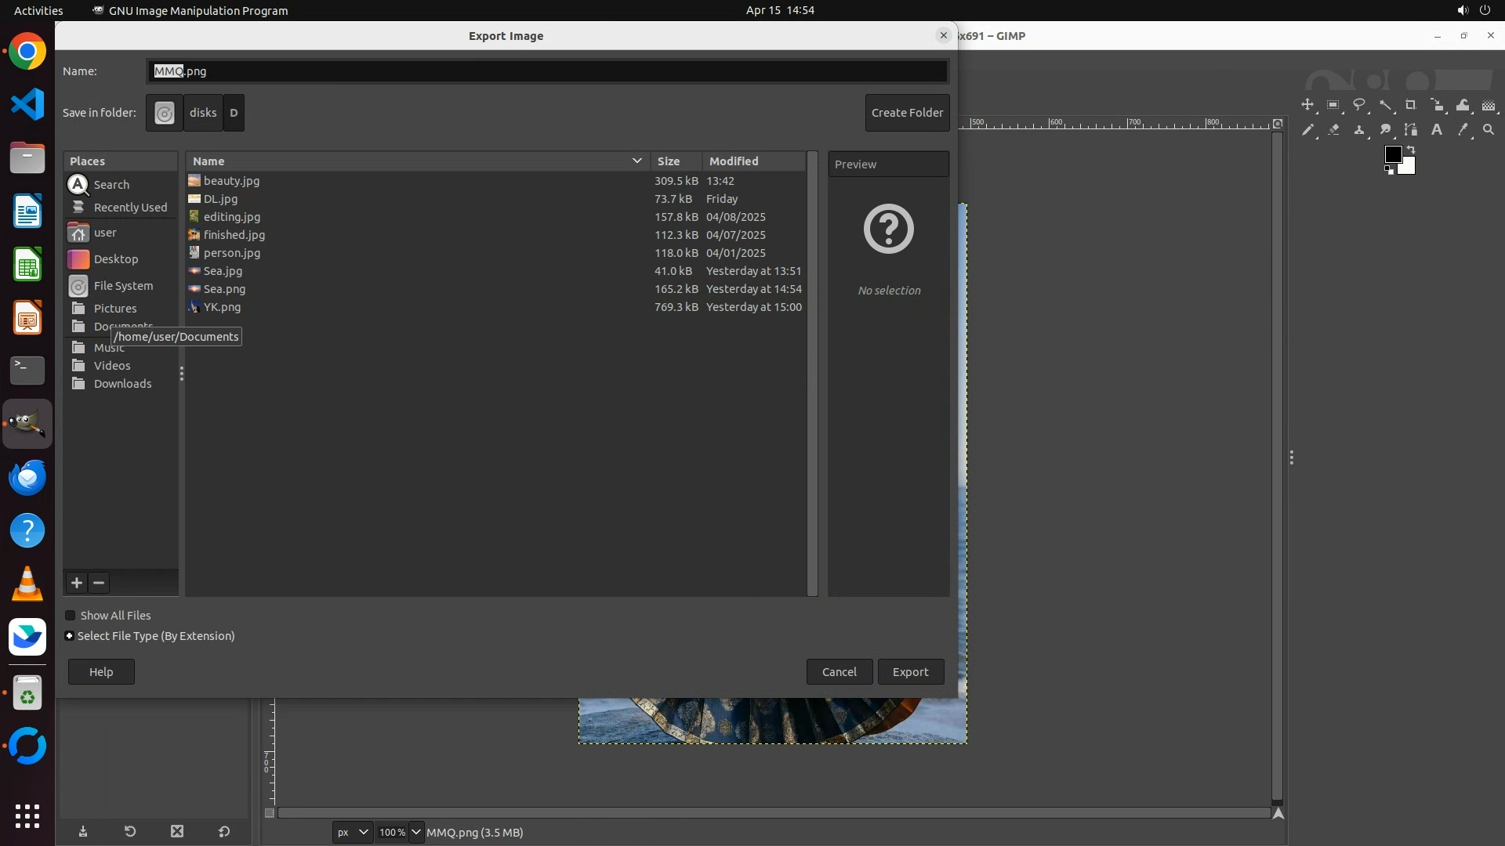This screenshot has height=846, width=1505.
Task: Sort files by Size column
Action: (669, 161)
